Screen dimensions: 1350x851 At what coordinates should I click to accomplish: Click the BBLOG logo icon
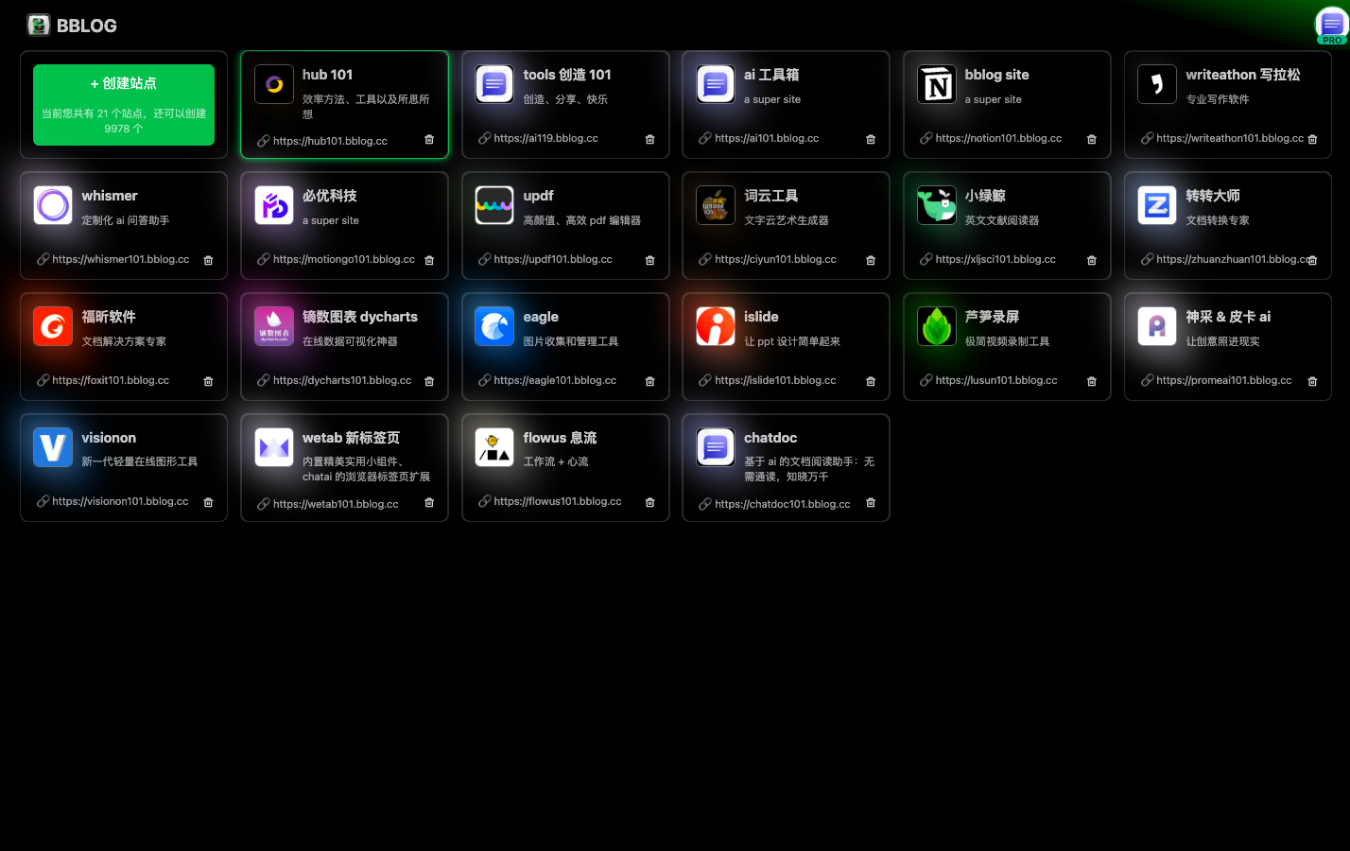pos(39,26)
